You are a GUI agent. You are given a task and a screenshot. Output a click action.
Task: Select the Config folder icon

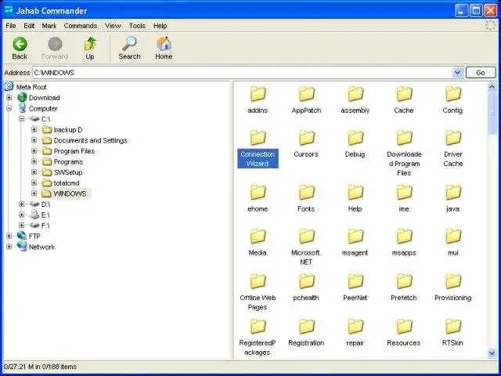(x=453, y=94)
